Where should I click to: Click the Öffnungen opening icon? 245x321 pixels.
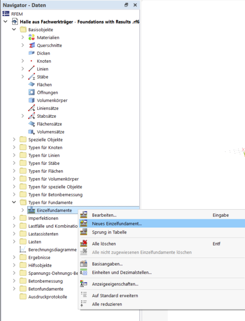tap(31, 92)
